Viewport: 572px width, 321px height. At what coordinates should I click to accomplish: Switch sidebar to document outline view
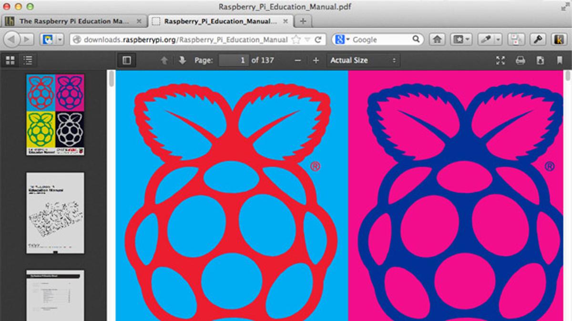point(28,60)
